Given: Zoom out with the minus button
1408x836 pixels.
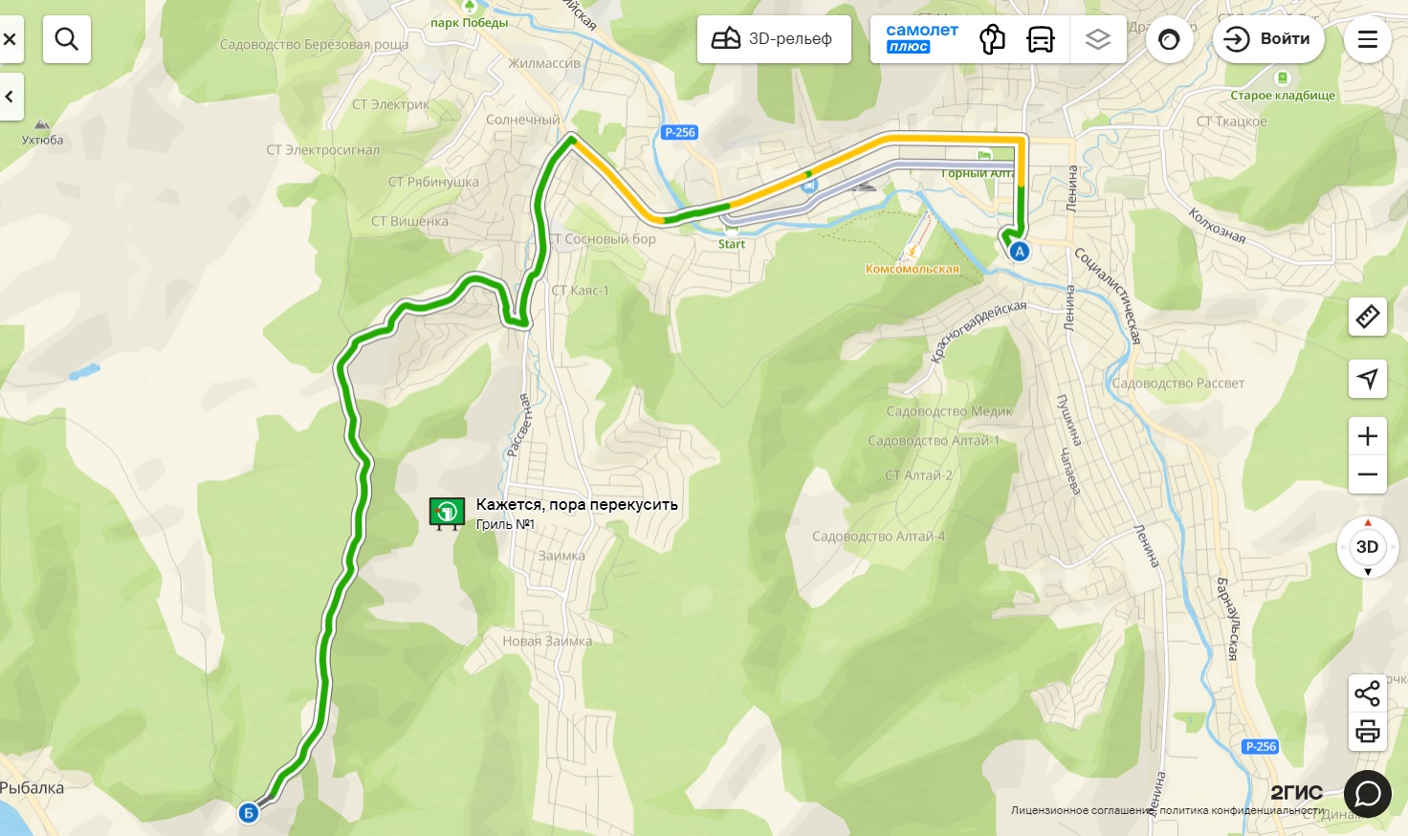Looking at the screenshot, I should (1368, 474).
